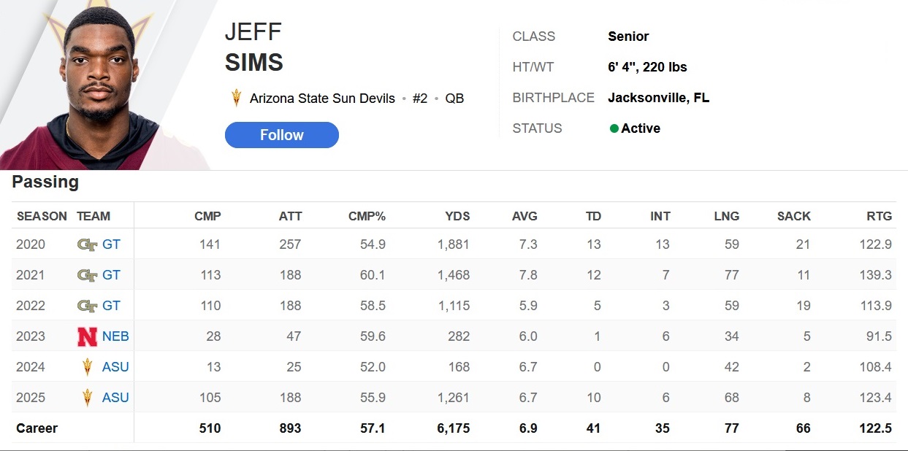Click Arizona State logo in 2024 row
908x451 pixels.
pyautogui.click(x=88, y=367)
